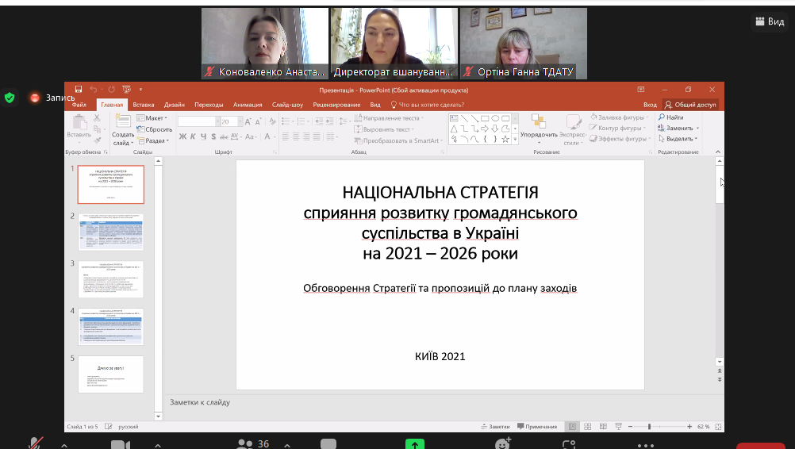Toggle align text left
This screenshot has width=795, height=449.
pos(286,136)
